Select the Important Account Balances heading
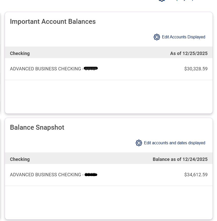The image size is (217, 221). pyautogui.click(x=53, y=21)
